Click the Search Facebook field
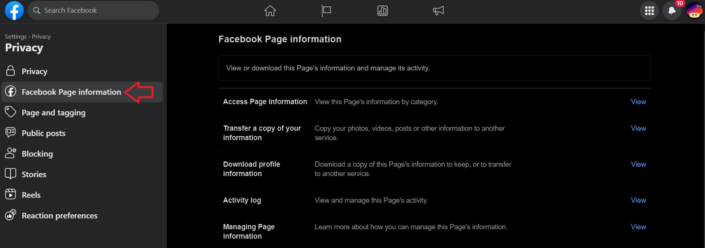Screen dimensions: 705x248 (93, 10)
